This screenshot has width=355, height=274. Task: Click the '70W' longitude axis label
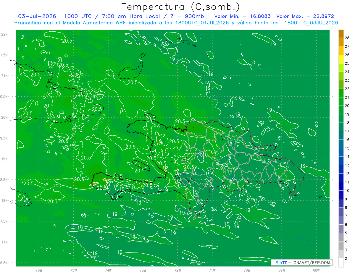coord(247,270)
